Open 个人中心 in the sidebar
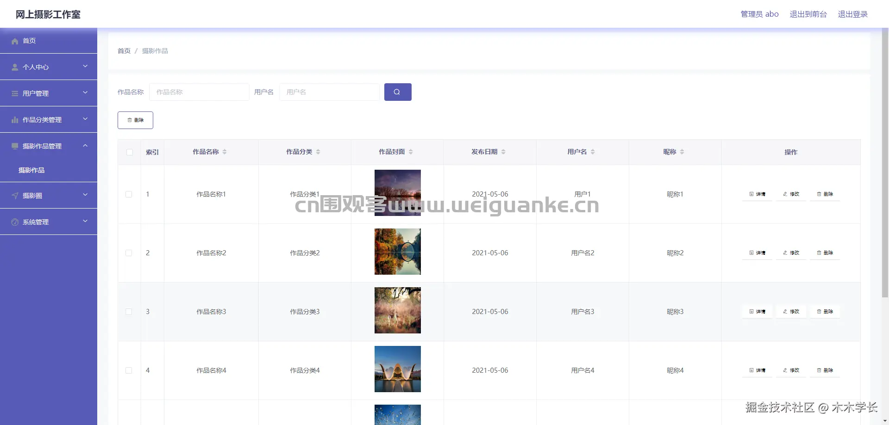 tap(49, 67)
